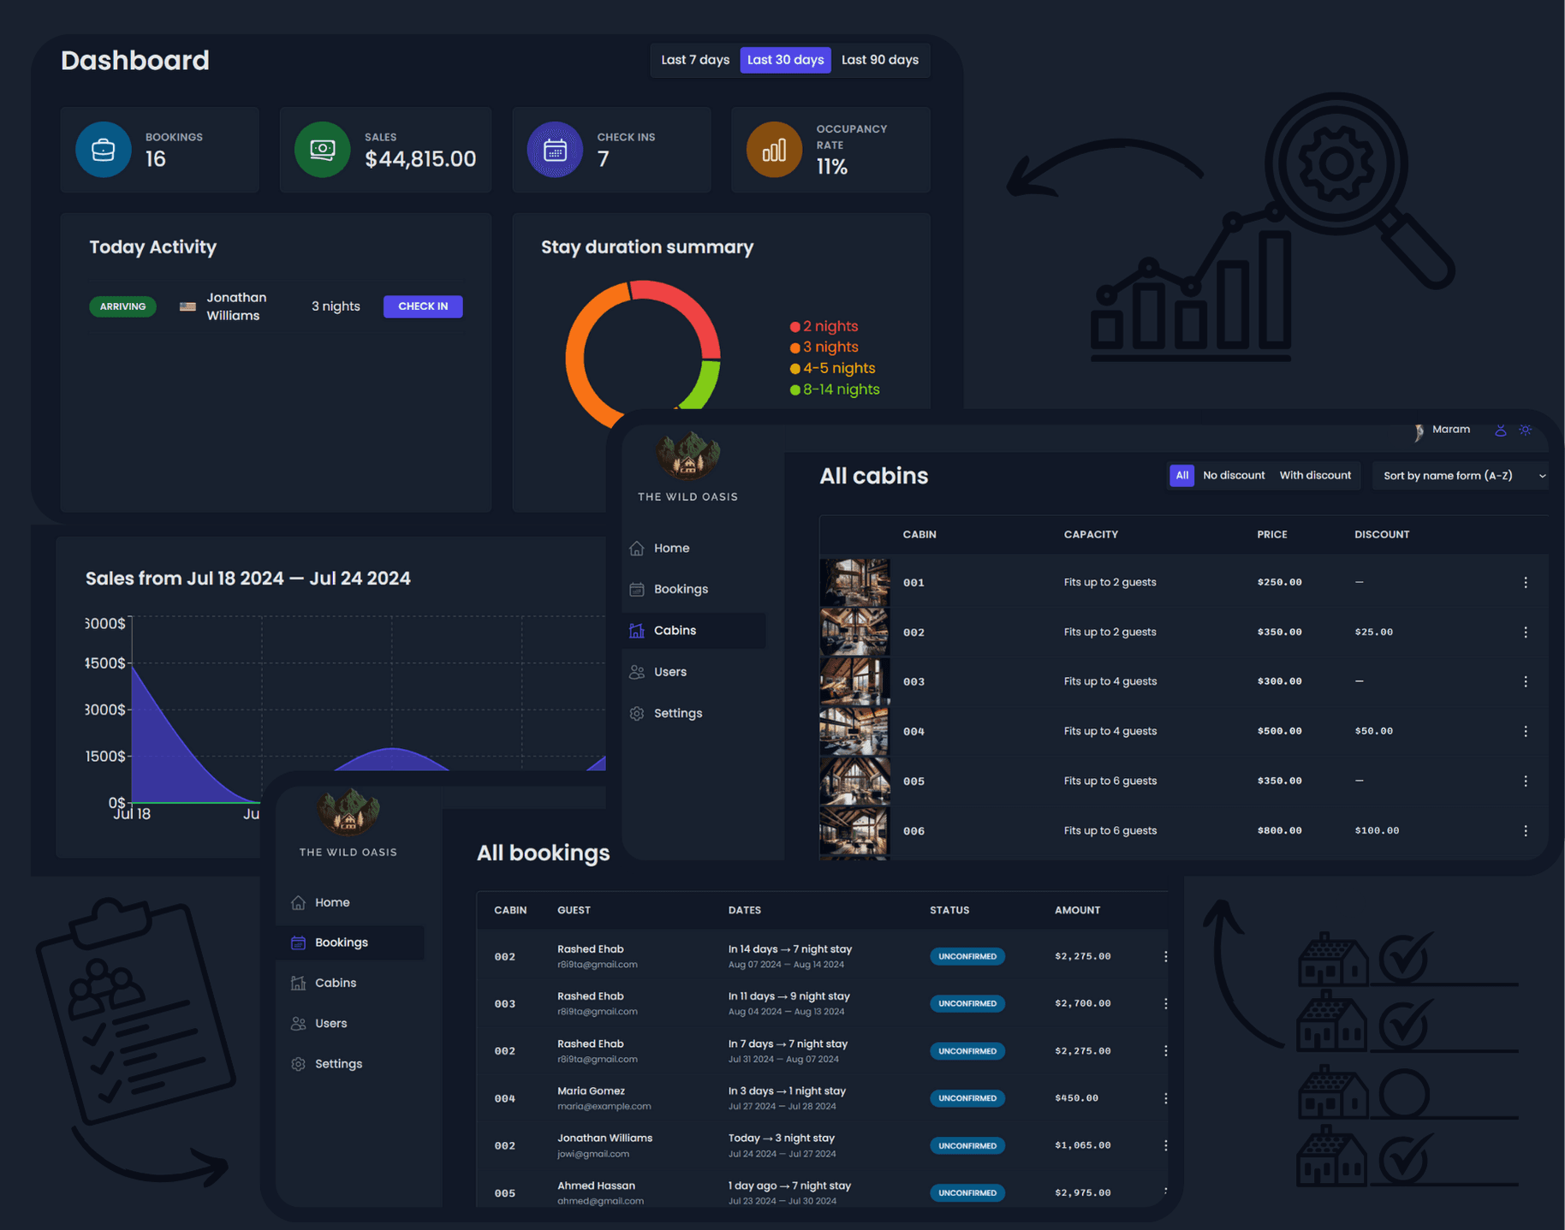Click amount $1,065.00
1565x1230 pixels.
[x=1083, y=1145]
